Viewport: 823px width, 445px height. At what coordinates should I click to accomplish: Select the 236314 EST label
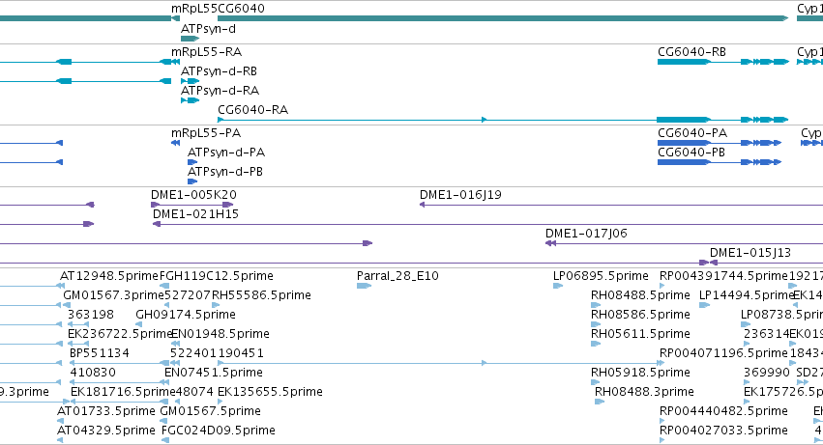(766, 334)
